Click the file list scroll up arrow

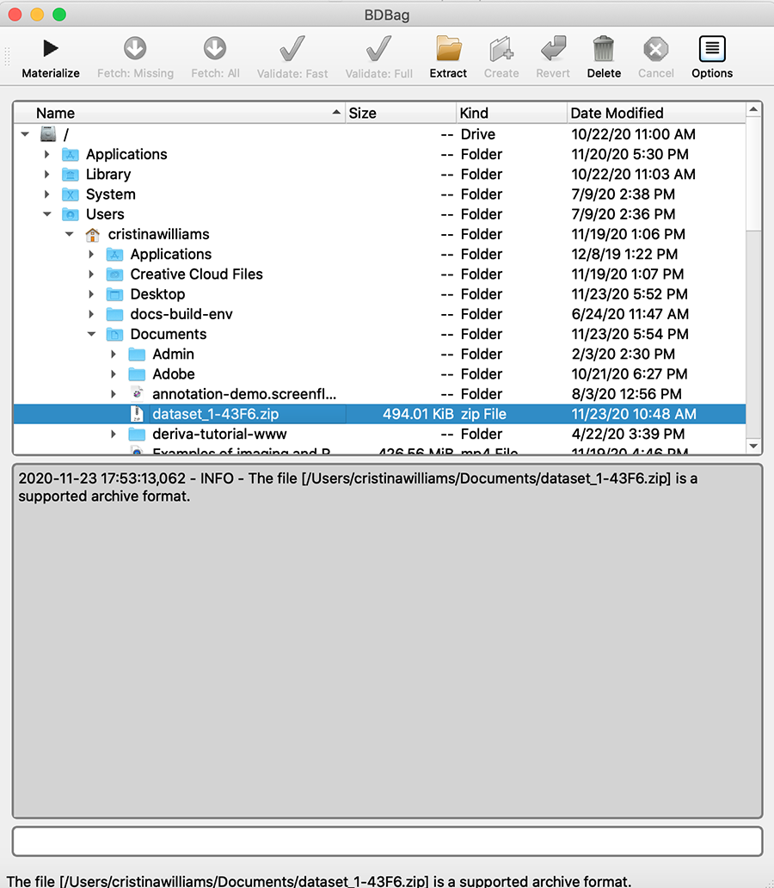click(753, 109)
